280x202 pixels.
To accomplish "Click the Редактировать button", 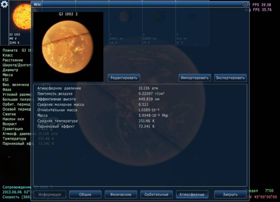I will [x=124, y=78].
